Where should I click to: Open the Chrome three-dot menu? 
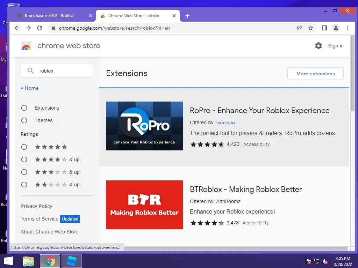click(347, 28)
